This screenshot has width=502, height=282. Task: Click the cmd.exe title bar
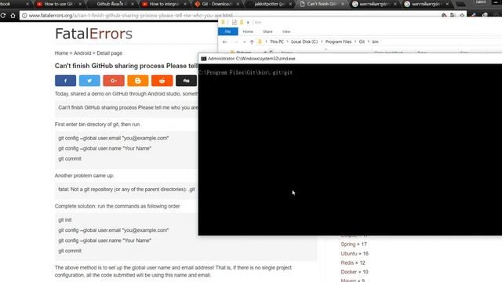coord(350,59)
